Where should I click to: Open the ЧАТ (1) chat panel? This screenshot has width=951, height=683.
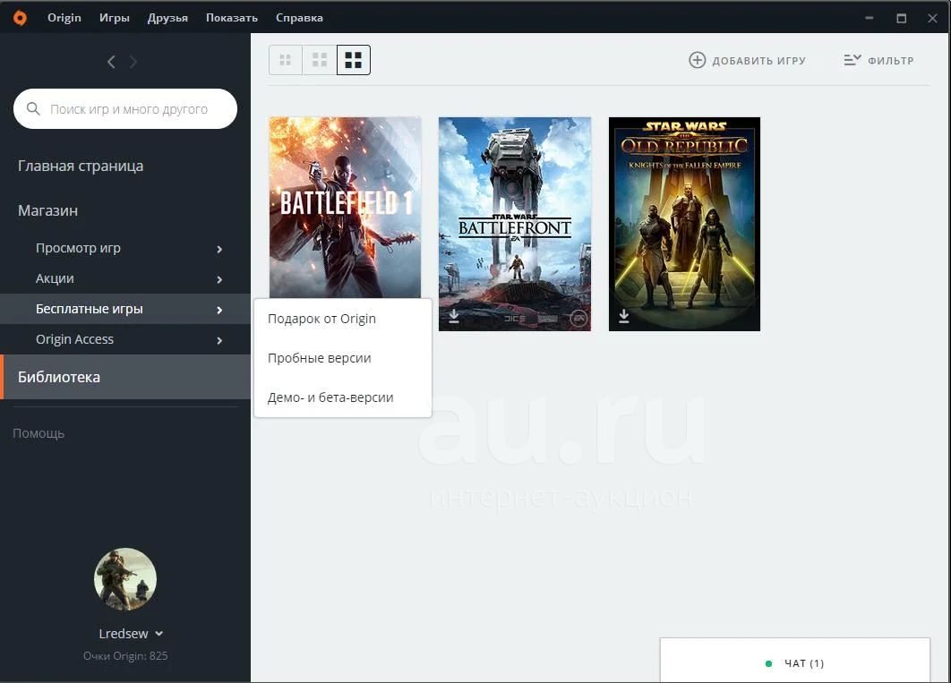tap(794, 660)
